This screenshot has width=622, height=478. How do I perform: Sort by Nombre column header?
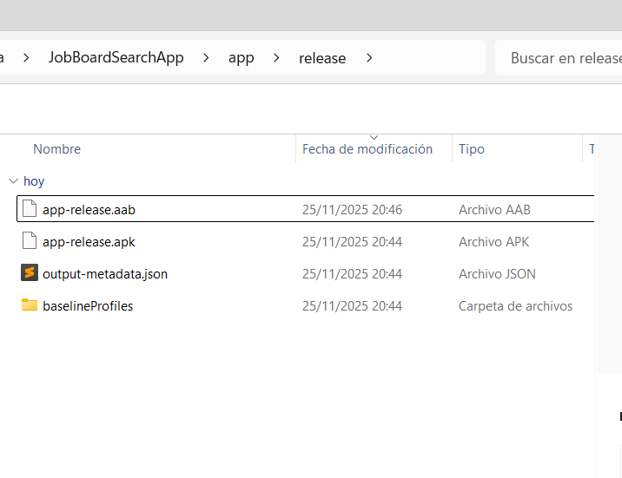point(57,149)
